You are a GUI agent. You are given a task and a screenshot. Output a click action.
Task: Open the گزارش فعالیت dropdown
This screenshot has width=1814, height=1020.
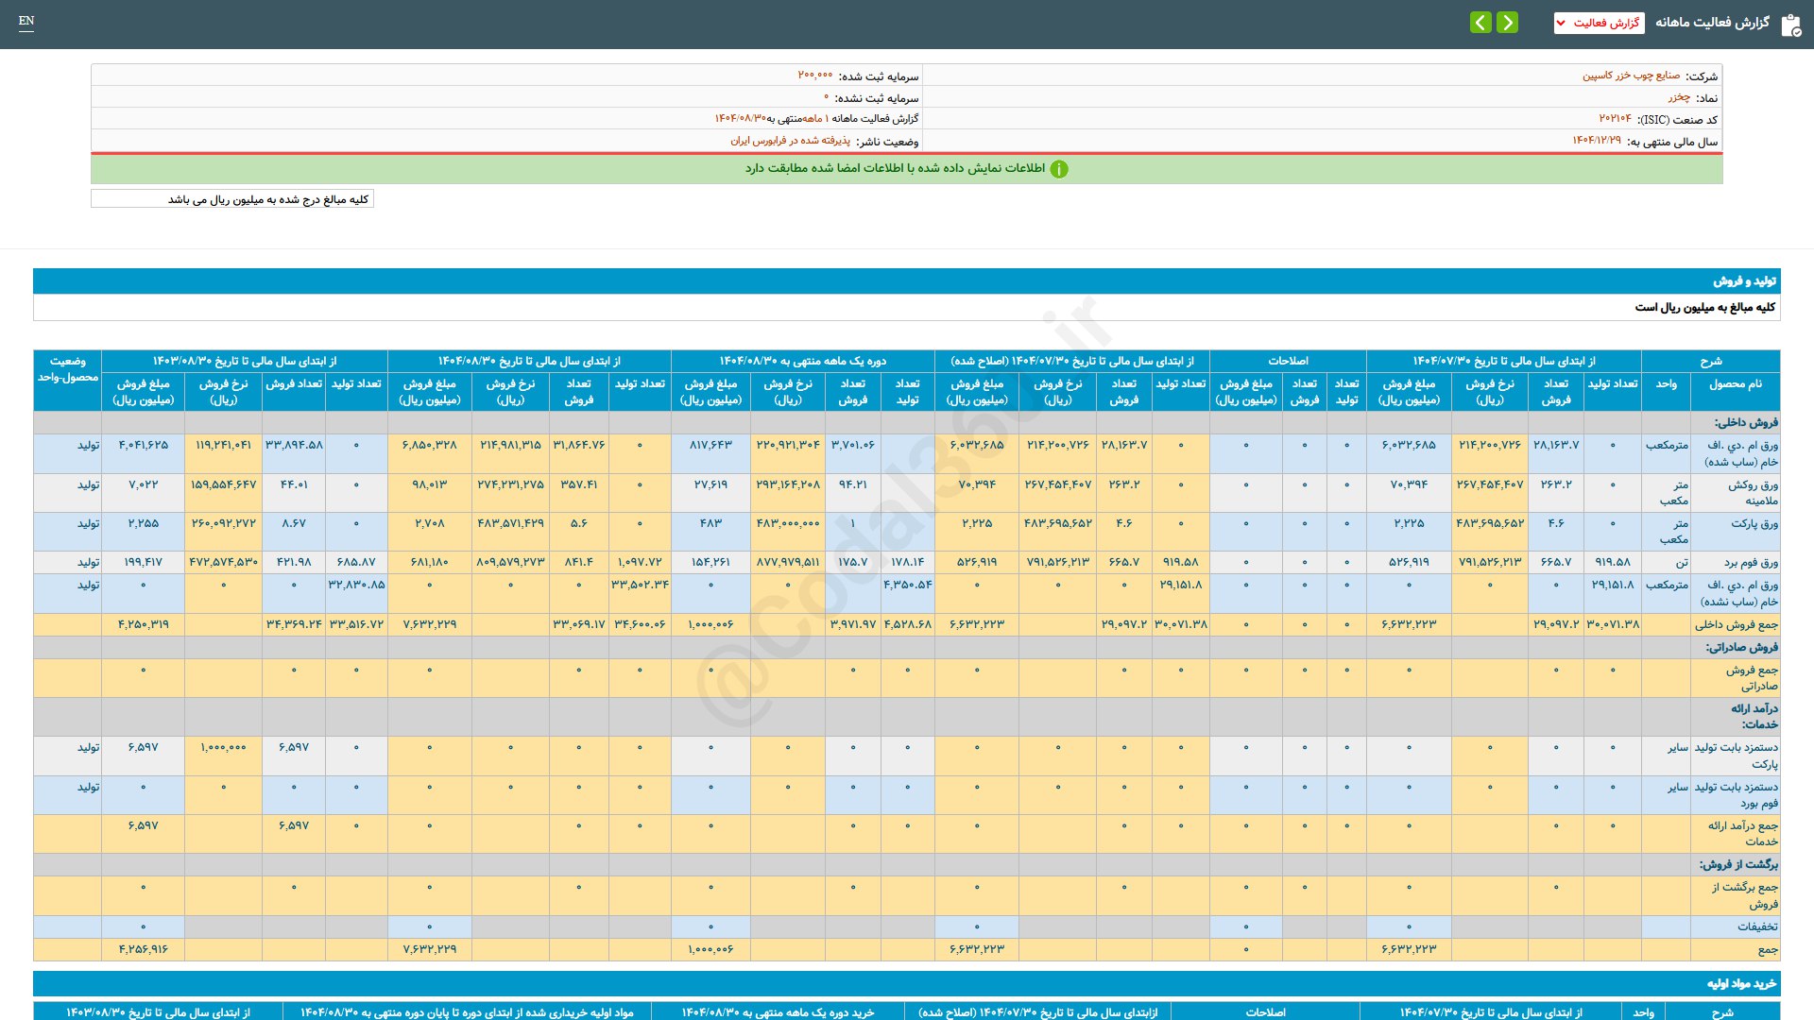pyautogui.click(x=1599, y=23)
